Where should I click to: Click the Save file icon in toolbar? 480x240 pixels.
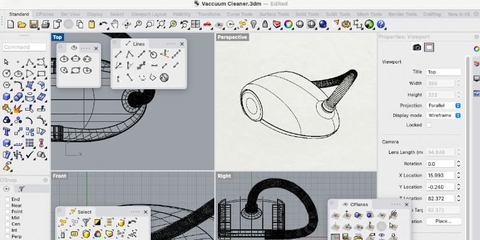click(34, 24)
